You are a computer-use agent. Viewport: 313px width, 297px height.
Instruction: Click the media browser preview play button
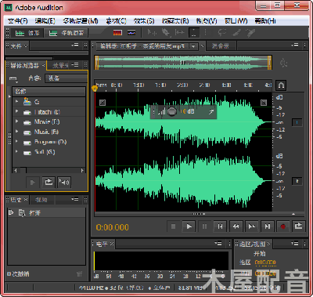click(33, 183)
